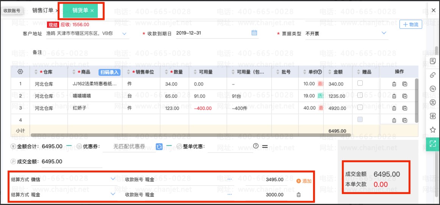The image size is (440, 205).
Task: Click the 3000.00 payment amount field
Action: (x=266, y=195)
